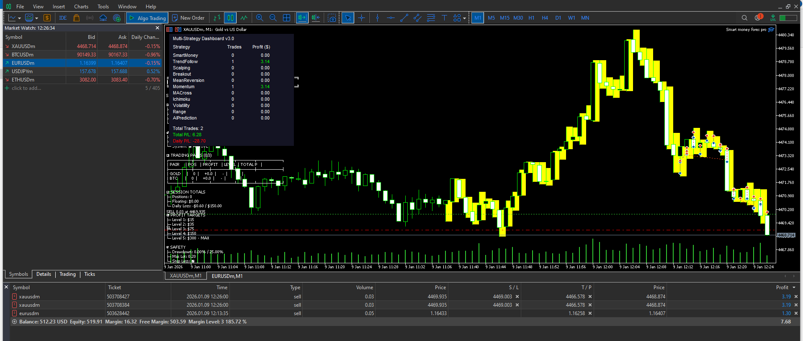
Task: Select the H4 timeframe button
Action: pyautogui.click(x=545, y=18)
